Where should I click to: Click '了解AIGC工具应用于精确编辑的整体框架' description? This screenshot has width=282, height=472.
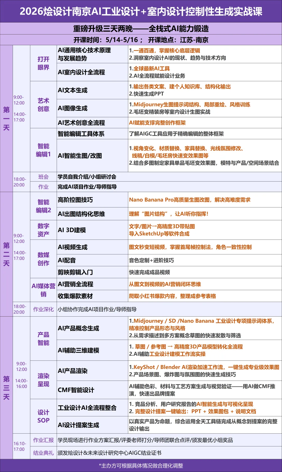(x=176, y=134)
